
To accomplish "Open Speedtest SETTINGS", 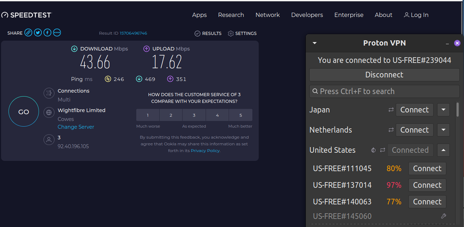I will (x=242, y=33).
